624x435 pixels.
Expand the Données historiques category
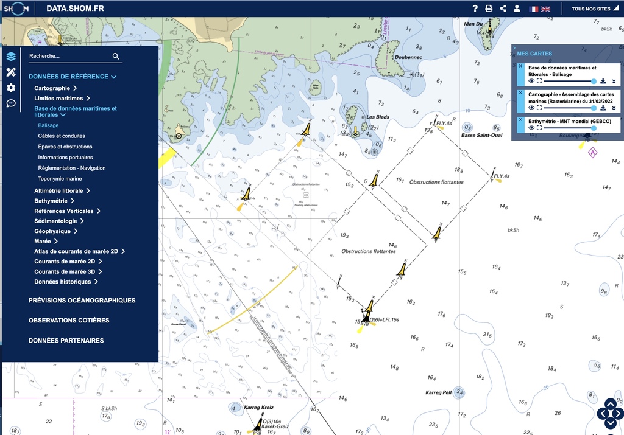(66, 282)
